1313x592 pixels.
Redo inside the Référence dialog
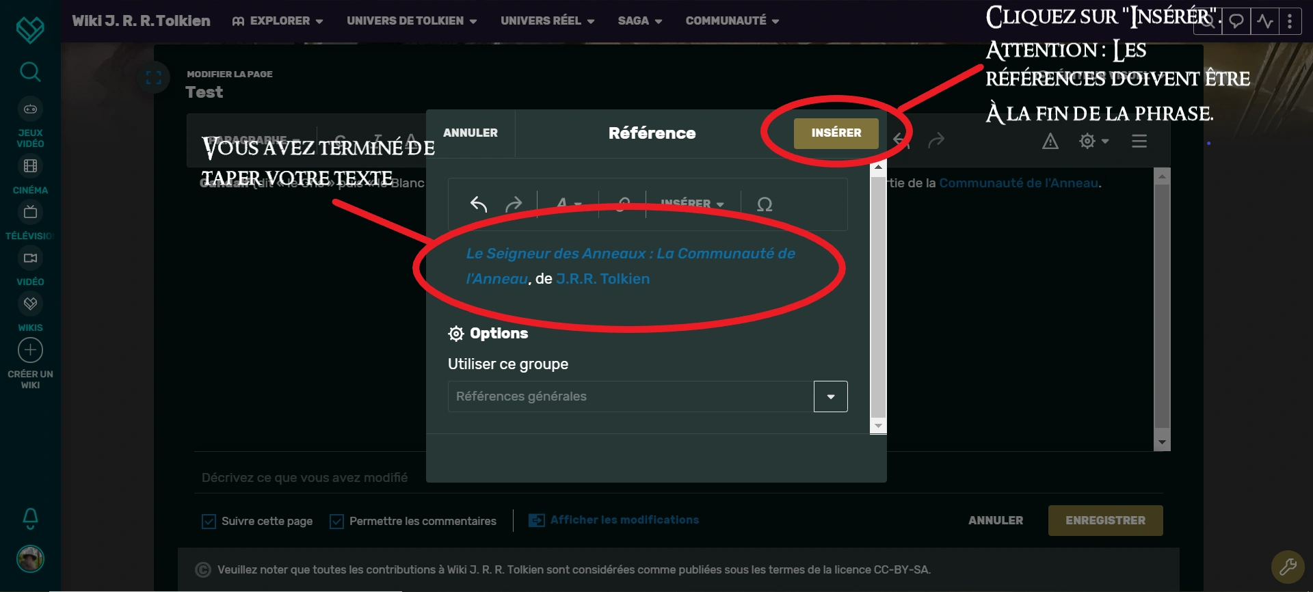514,204
